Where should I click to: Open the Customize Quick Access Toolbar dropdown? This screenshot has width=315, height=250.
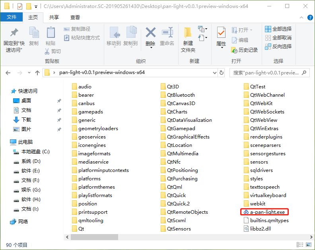(x=36, y=7)
